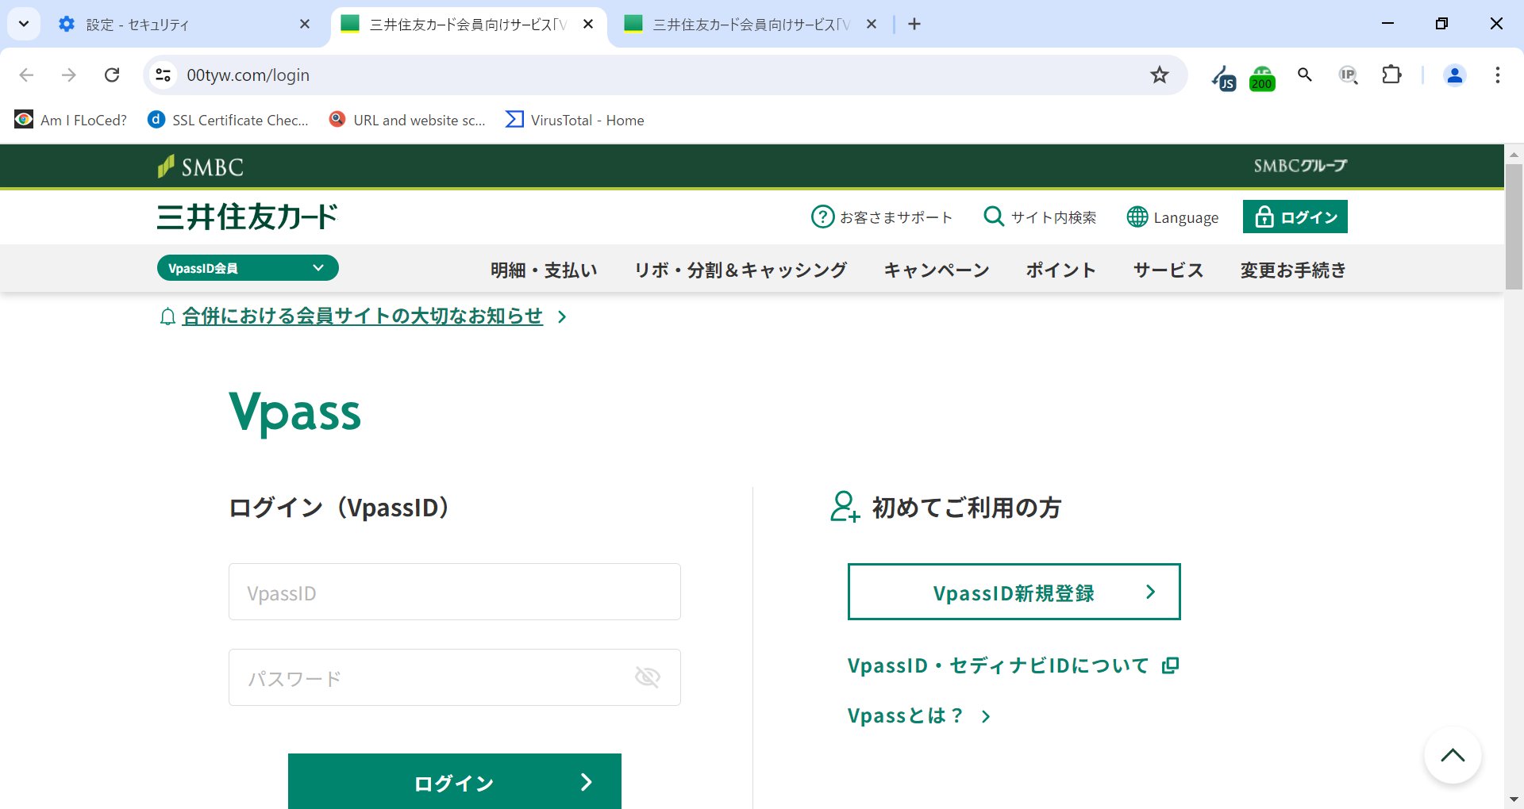Open the Language globe selector

pyautogui.click(x=1172, y=217)
